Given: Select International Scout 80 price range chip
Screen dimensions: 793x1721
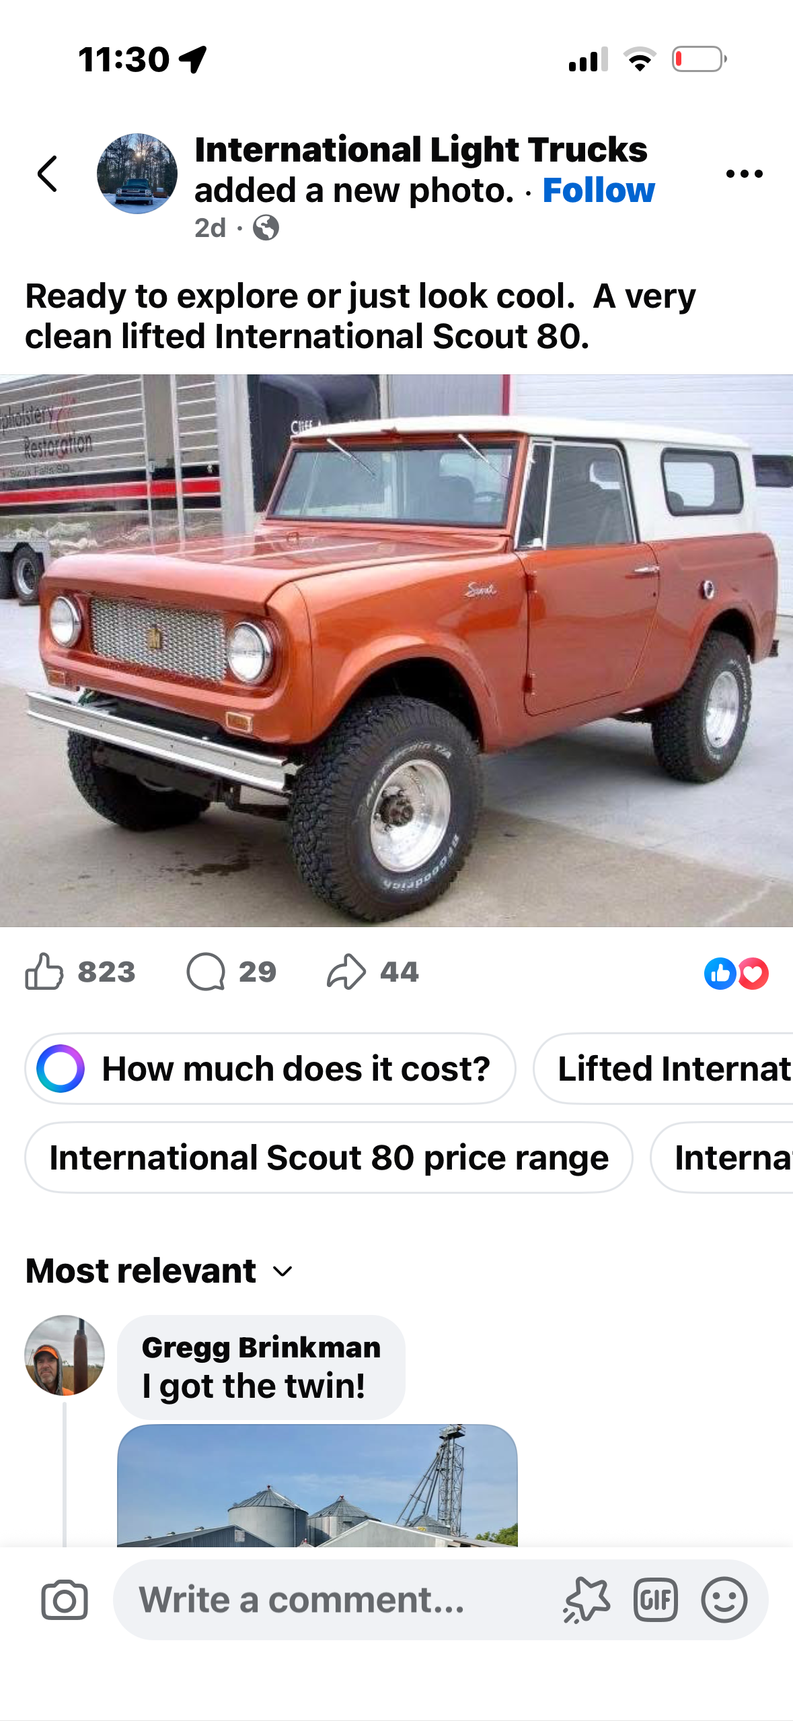Looking at the screenshot, I should [329, 1157].
